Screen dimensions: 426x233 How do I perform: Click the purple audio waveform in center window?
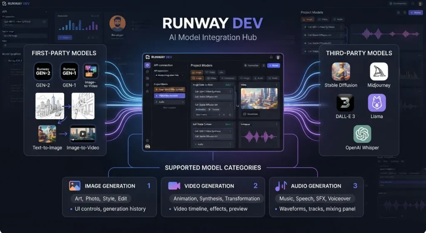pos(259,137)
